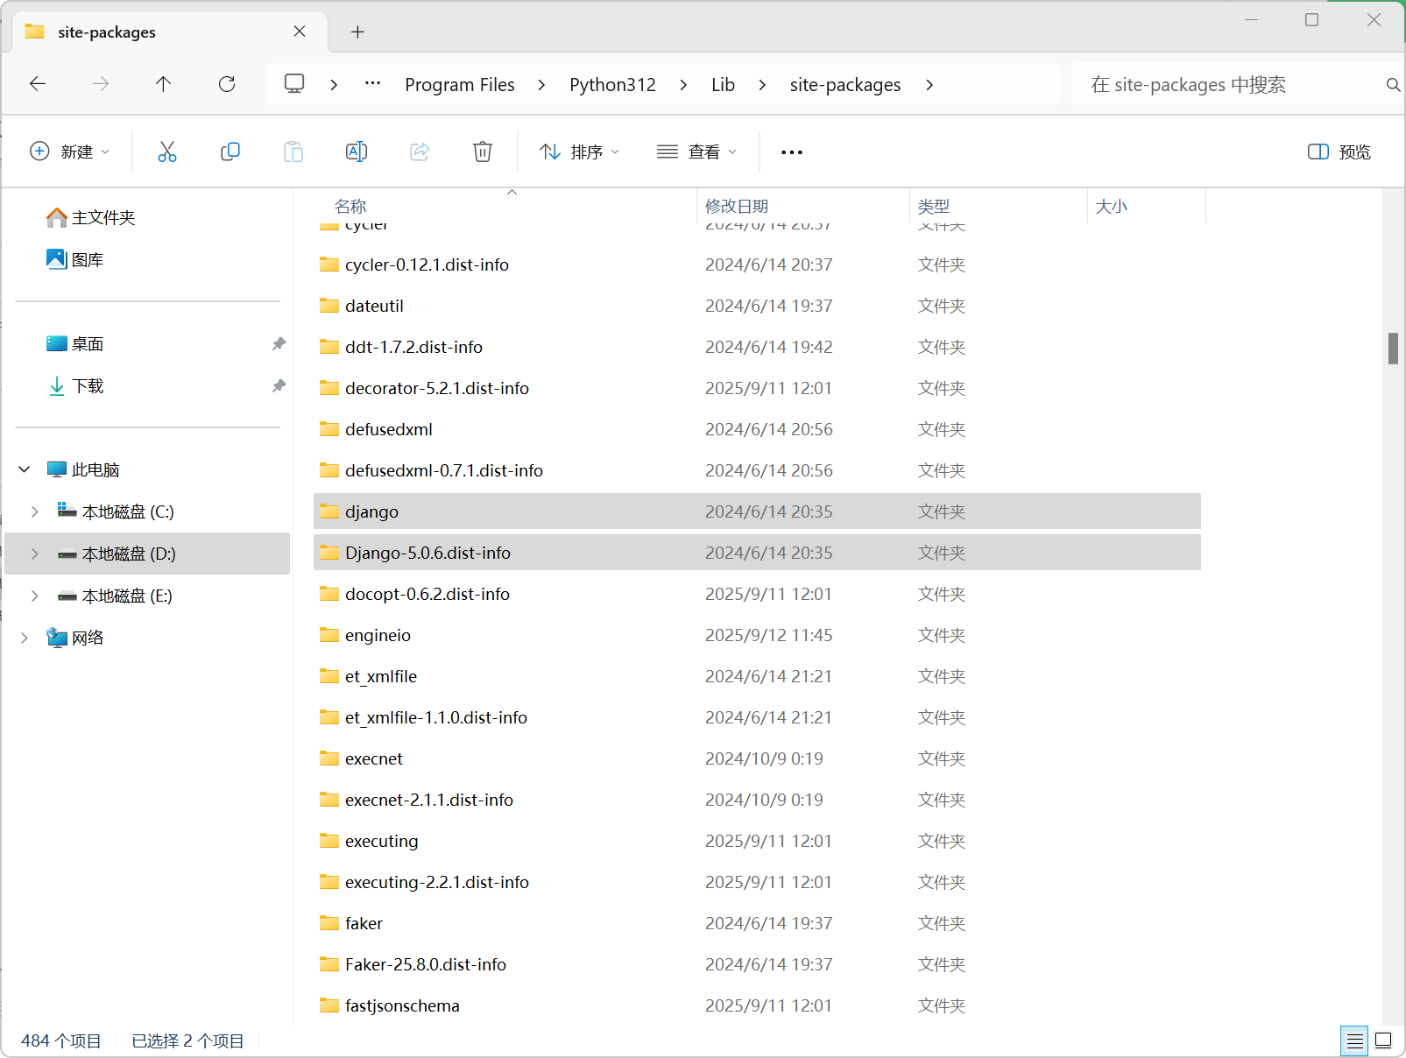Select the site-packages window tab
1406x1058 pixels.
coord(170,32)
